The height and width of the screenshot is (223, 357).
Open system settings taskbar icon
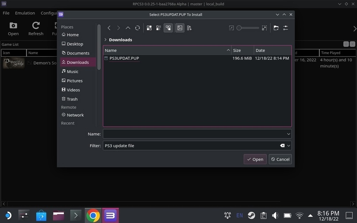tap(24, 215)
